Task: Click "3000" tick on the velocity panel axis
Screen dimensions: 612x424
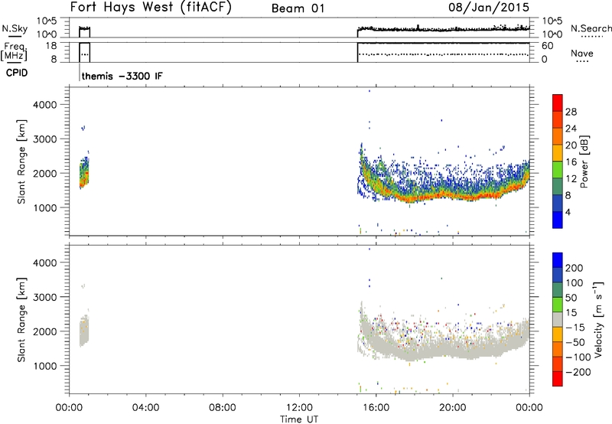Action: [x=44, y=297]
